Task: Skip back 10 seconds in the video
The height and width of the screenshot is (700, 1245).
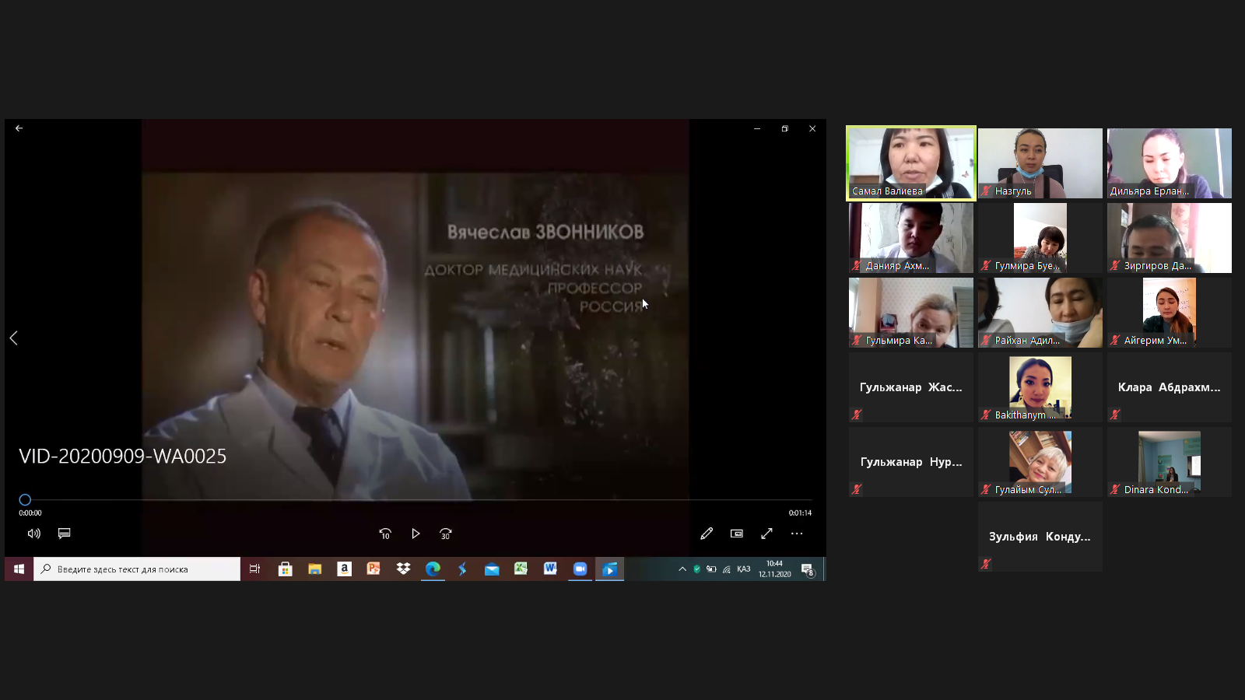Action: click(x=385, y=534)
